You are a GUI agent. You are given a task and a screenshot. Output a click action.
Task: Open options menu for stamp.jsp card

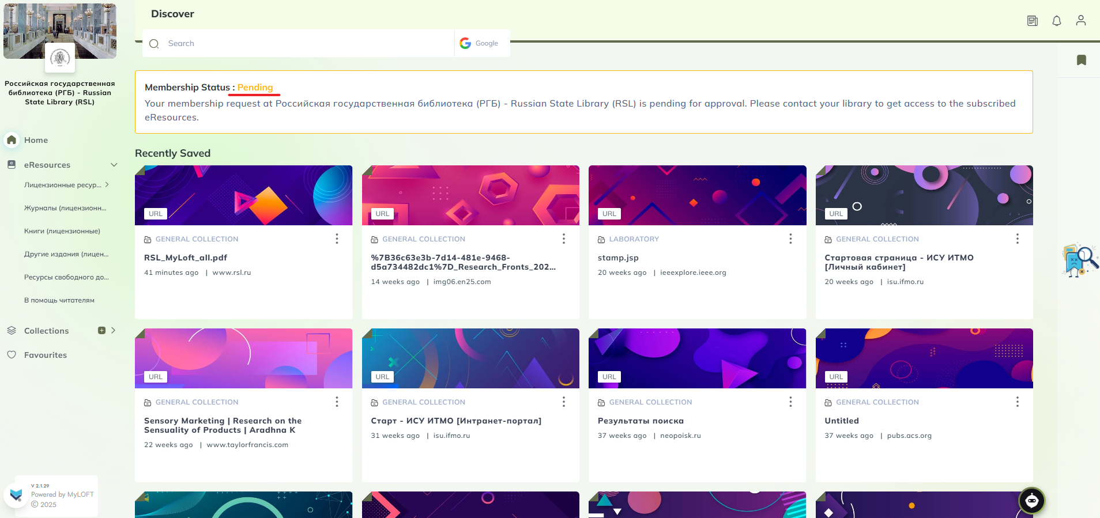pos(790,239)
